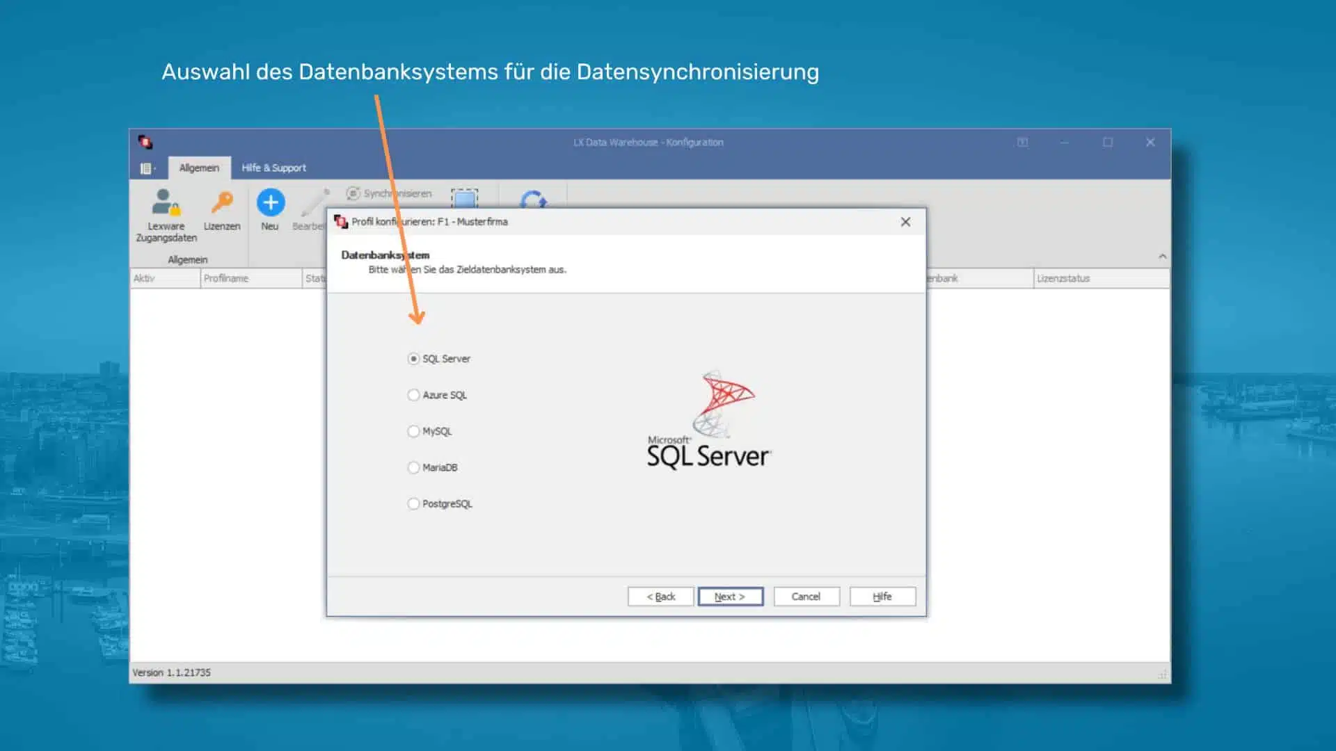
Task: Click the Bearbeiten pencil icon
Action: (315, 203)
